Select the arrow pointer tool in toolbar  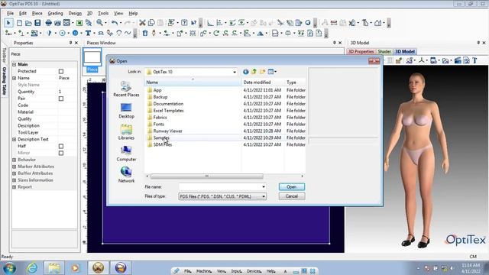pyautogui.click(x=8, y=23)
